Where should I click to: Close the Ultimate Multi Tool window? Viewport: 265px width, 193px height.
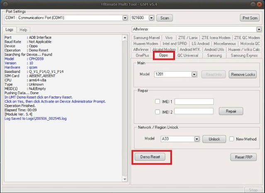pos(259,4)
